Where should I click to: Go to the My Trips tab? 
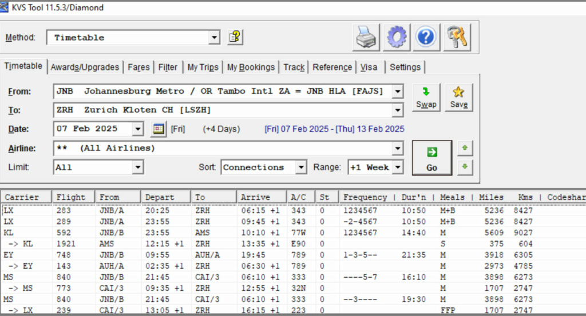(203, 67)
